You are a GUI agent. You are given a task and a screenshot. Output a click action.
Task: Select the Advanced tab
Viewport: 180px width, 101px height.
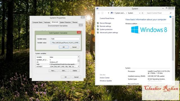point(55,22)
